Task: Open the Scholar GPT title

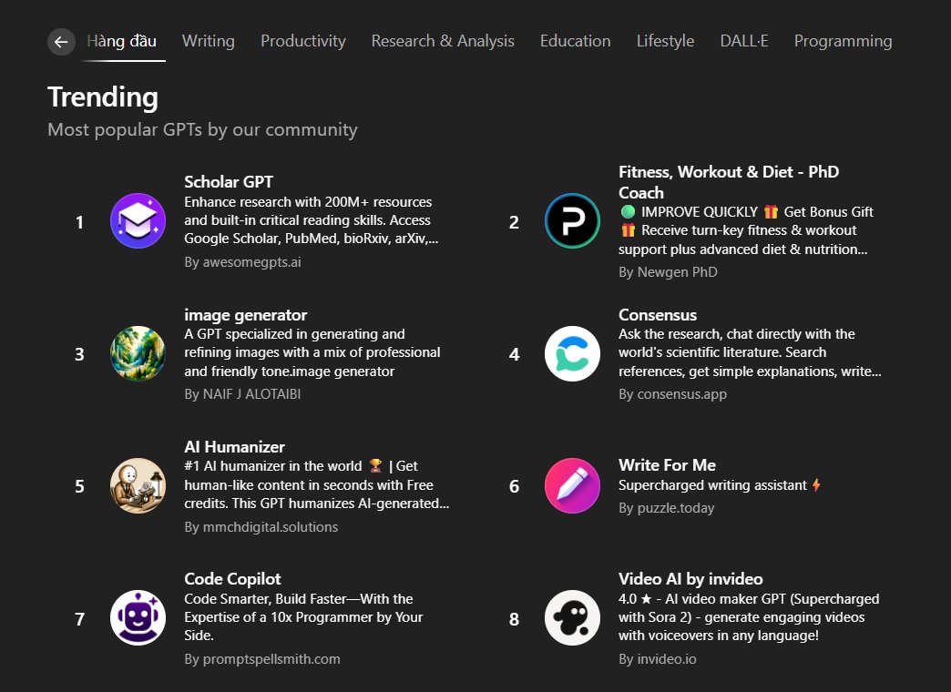Action: coord(229,182)
